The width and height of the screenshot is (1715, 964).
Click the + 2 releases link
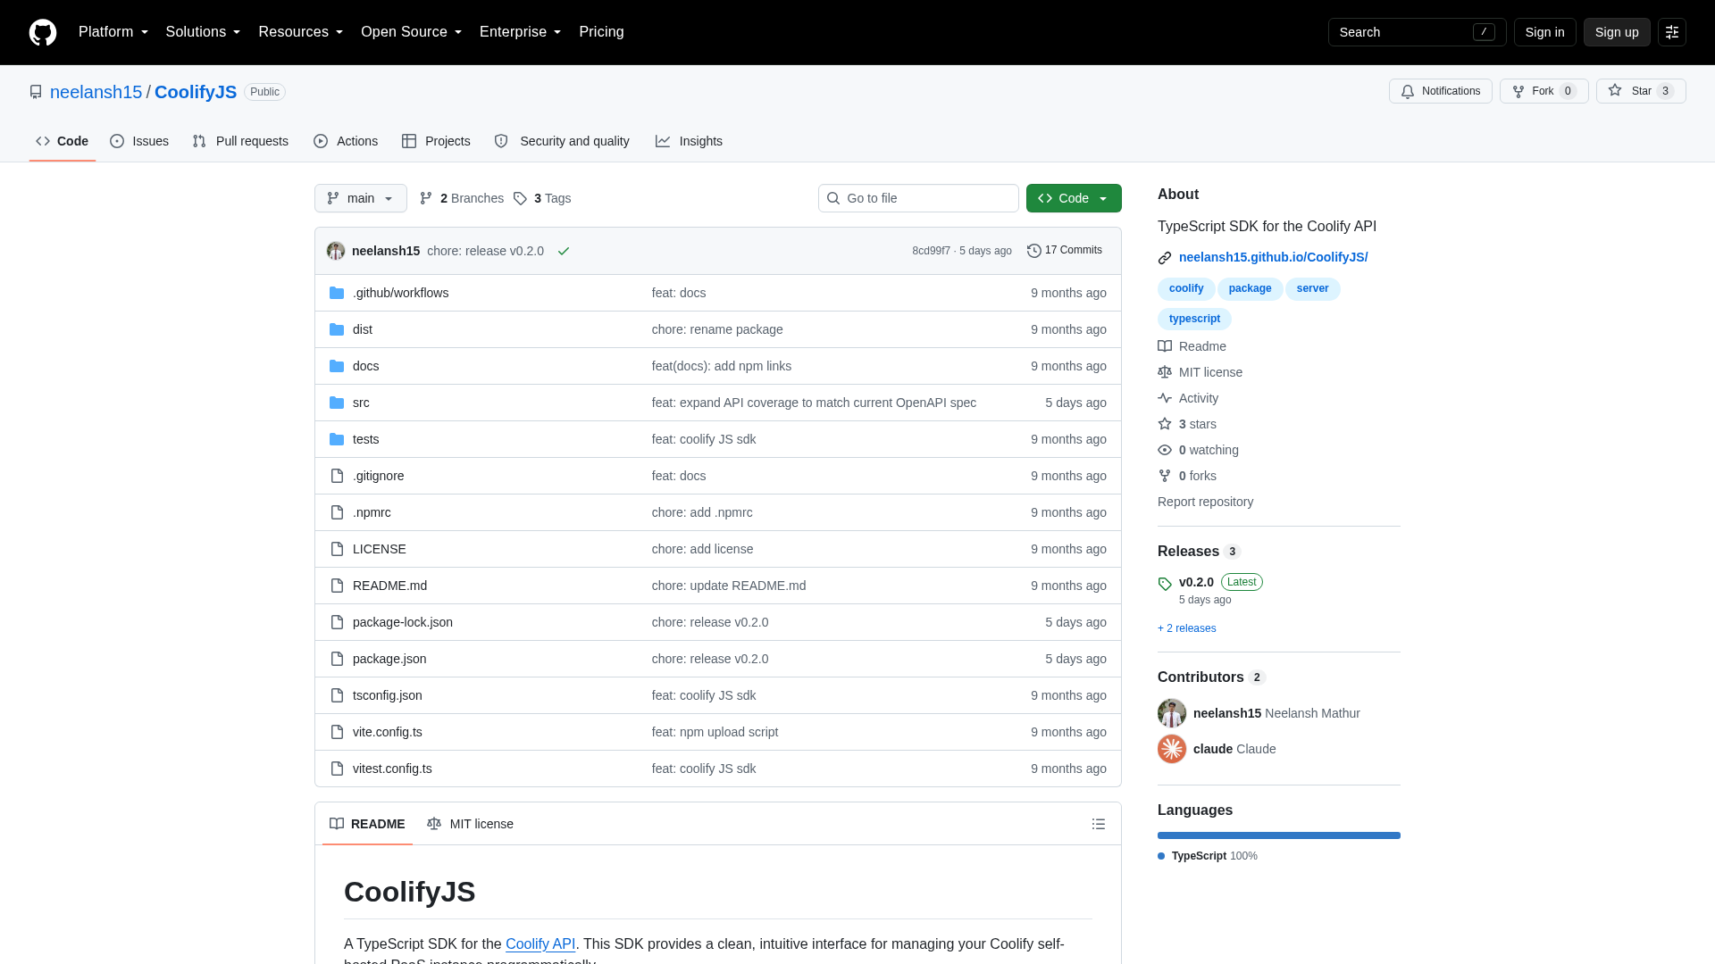tap(1186, 628)
